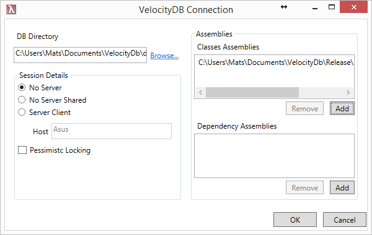Add a new Classes Assembly
The width and height of the screenshot is (372, 235).
tap(342, 108)
